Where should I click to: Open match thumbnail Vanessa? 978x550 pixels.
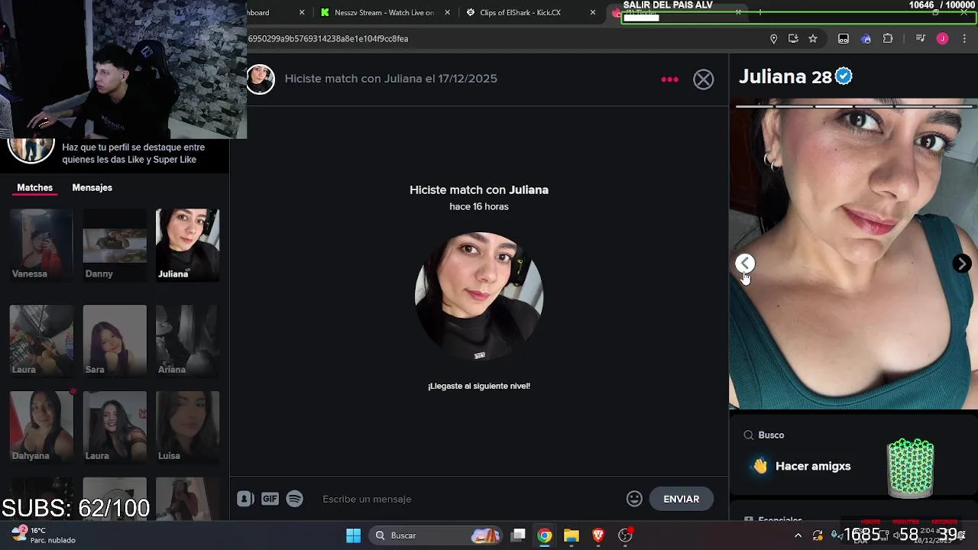pos(41,244)
